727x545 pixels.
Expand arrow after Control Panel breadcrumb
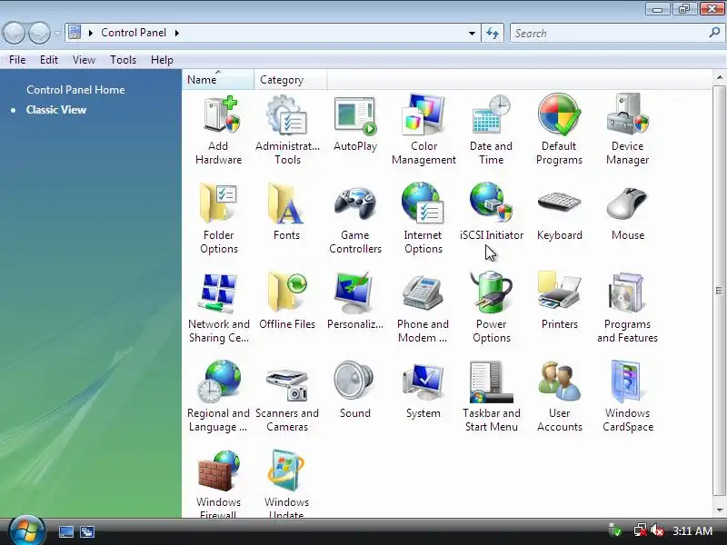pos(176,33)
